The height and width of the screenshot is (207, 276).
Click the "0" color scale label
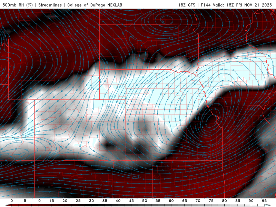click(x=12, y=201)
